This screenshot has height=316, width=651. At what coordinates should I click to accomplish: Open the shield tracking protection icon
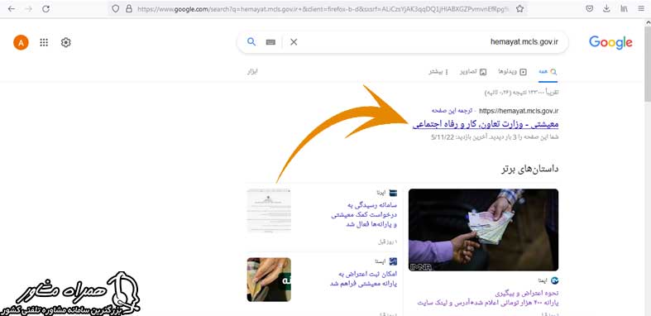coord(116,9)
